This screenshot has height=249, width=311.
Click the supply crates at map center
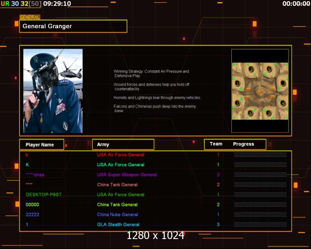pos(260,92)
